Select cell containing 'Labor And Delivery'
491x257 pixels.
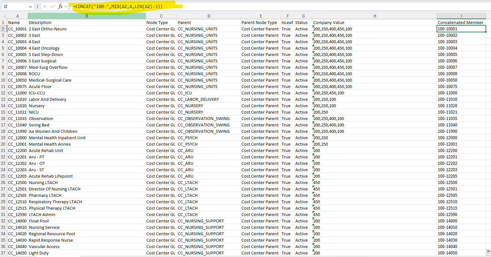[86, 99]
